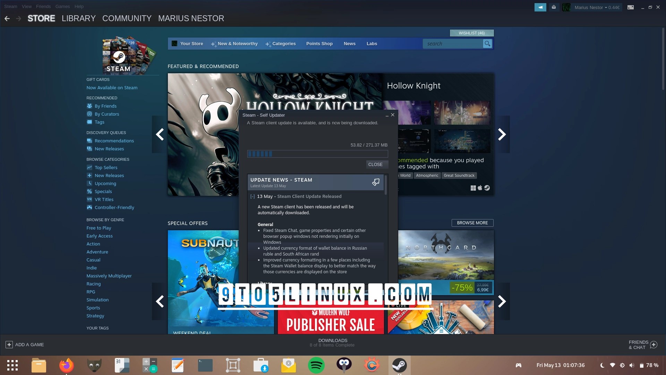Select the VR Titles icon in sidebar
Screen dimensions: 666x375
tap(89, 199)
